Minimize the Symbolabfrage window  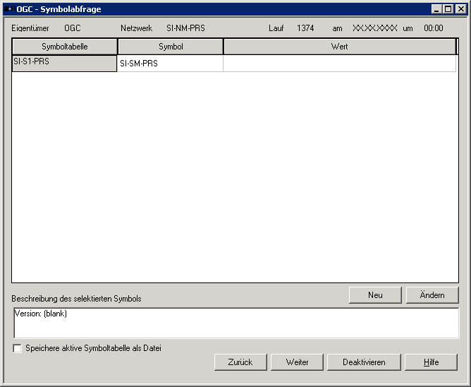[x=437, y=9]
